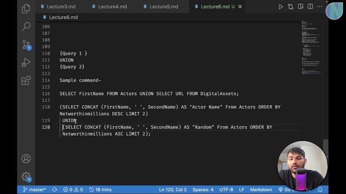Viewport: 346px width, 194px height.
Task: Open the Search view in activity bar
Action: click(x=26, y=26)
